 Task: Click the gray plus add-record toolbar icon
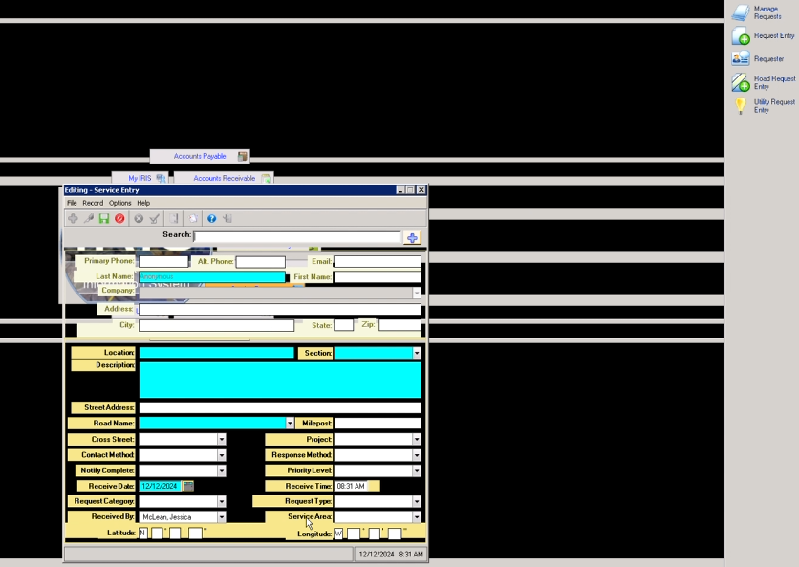tap(73, 219)
